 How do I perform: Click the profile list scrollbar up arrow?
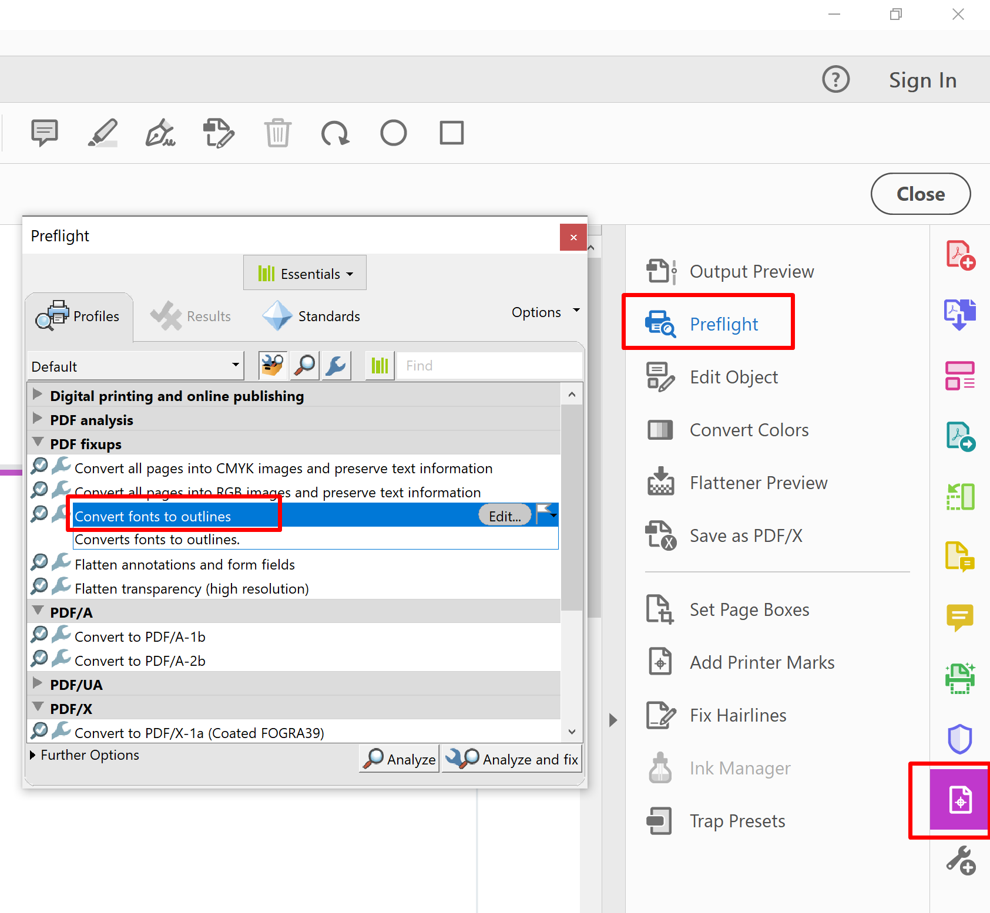click(572, 395)
